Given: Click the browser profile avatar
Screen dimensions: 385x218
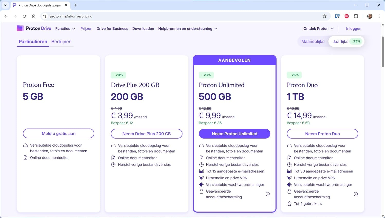Looking at the screenshot, I should click(x=370, y=16).
